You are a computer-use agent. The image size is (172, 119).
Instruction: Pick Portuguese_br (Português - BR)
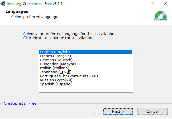coord(86,76)
